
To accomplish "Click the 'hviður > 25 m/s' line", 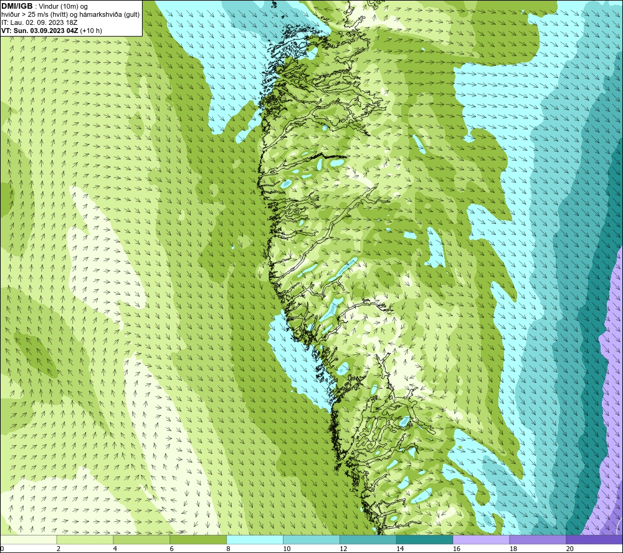I will point(70,15).
